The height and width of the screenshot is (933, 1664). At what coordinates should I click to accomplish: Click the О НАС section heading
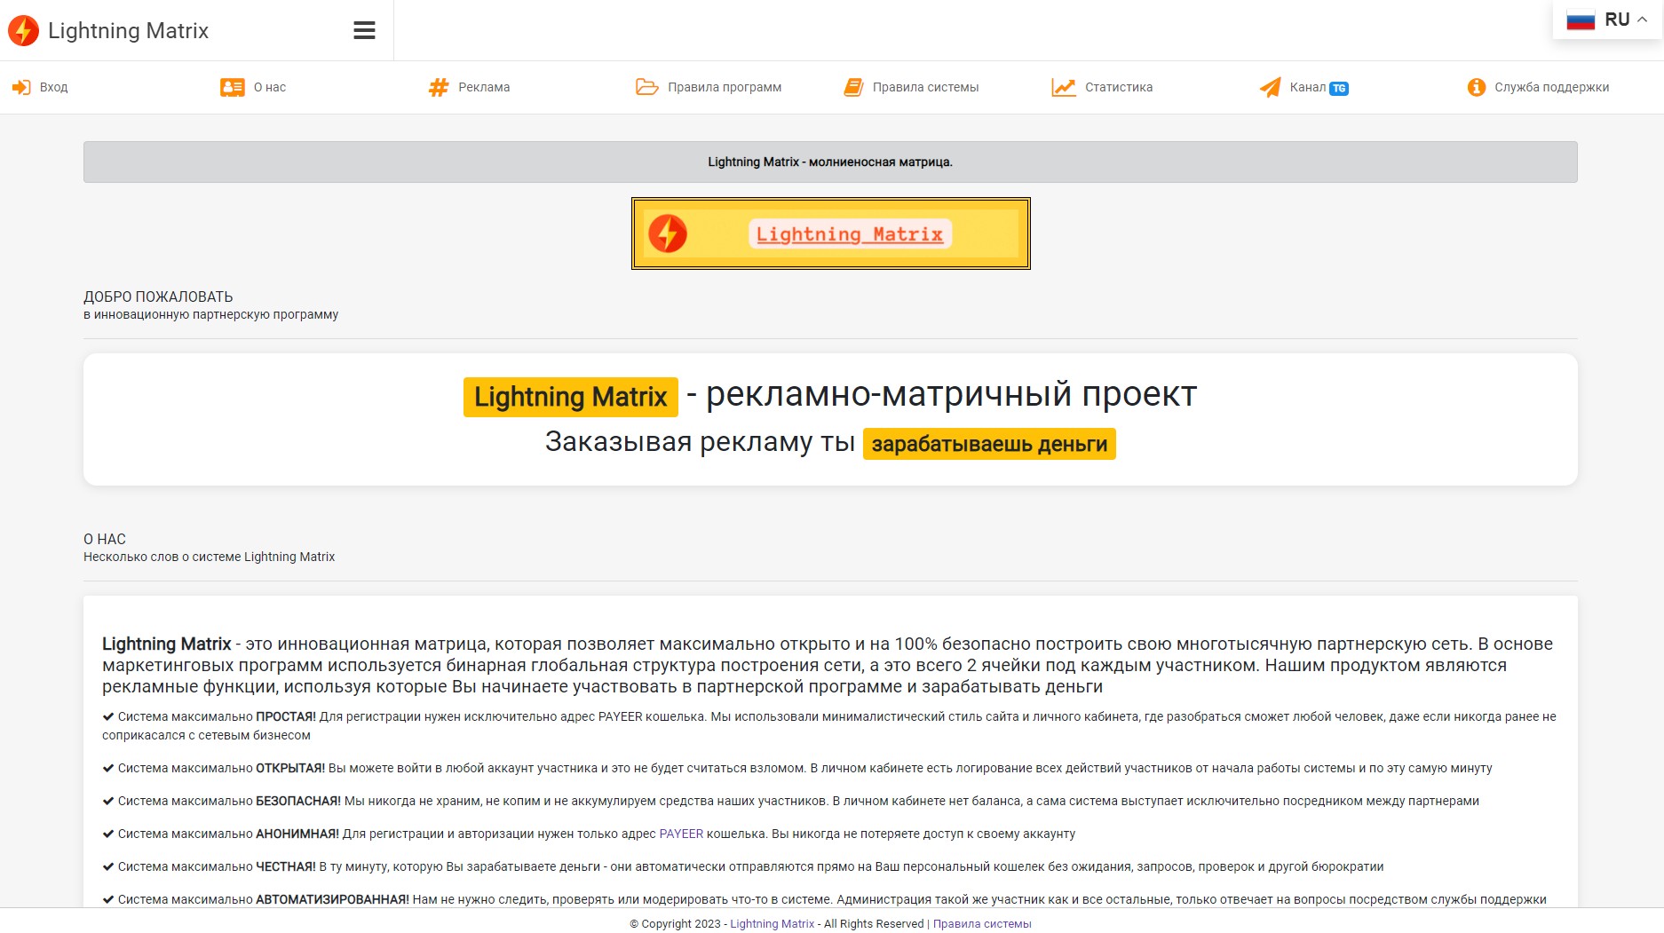105,539
